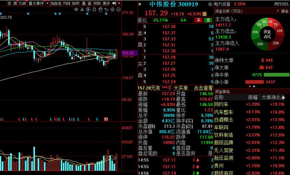Screen dimensions: 290x175
Task: Click event diamond below undo icon
Action: (x=106, y=14)
